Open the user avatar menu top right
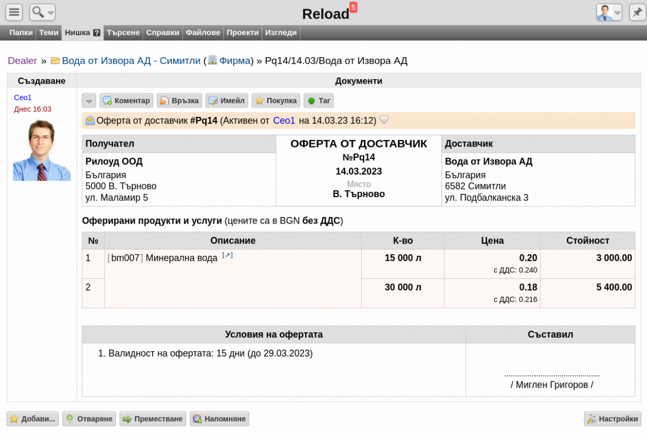 (609, 12)
